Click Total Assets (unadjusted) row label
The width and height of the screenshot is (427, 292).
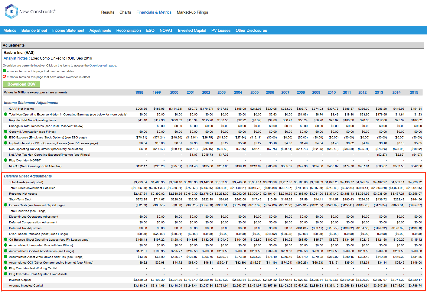[x=26, y=182]
